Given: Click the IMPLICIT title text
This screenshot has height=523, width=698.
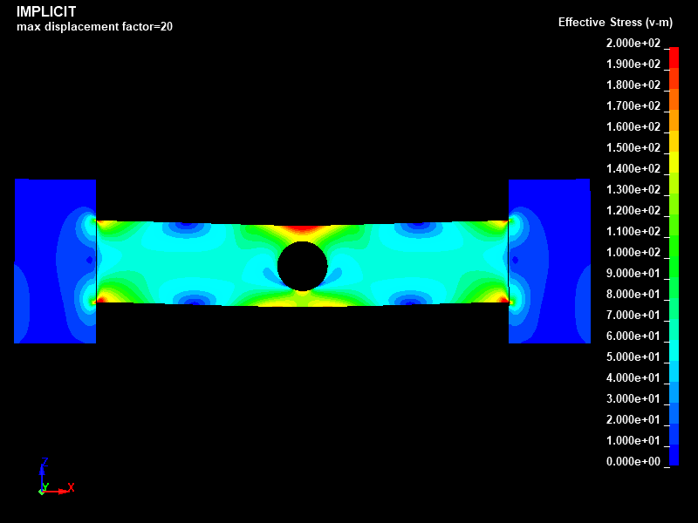Looking at the screenshot, I should [46, 11].
